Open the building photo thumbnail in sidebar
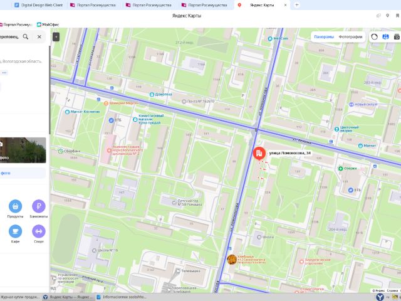The width and height of the screenshot is (401, 301). pos(23,150)
